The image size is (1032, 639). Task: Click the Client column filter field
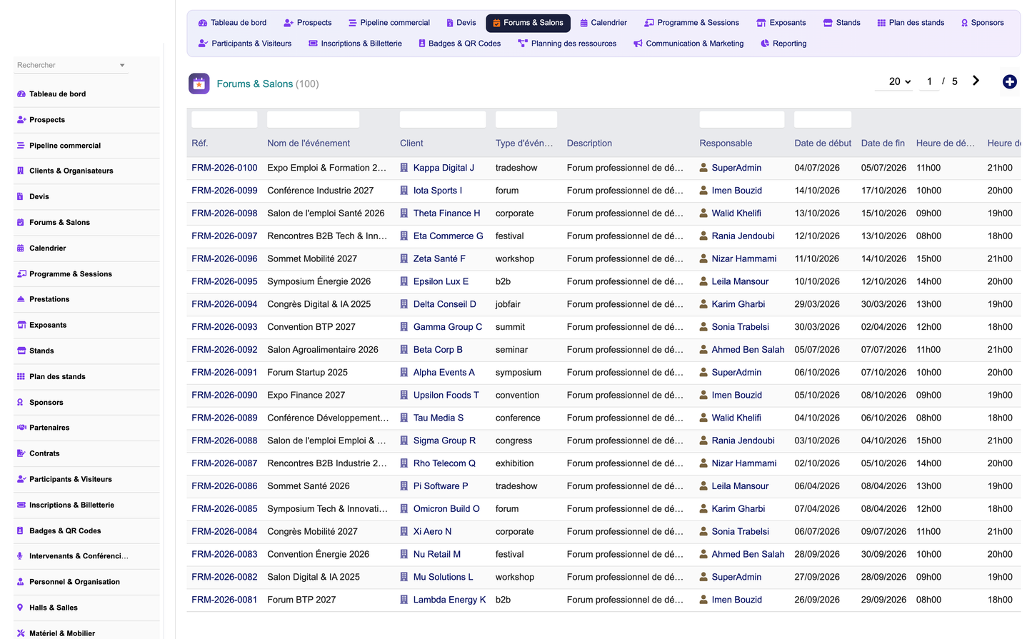click(x=443, y=119)
